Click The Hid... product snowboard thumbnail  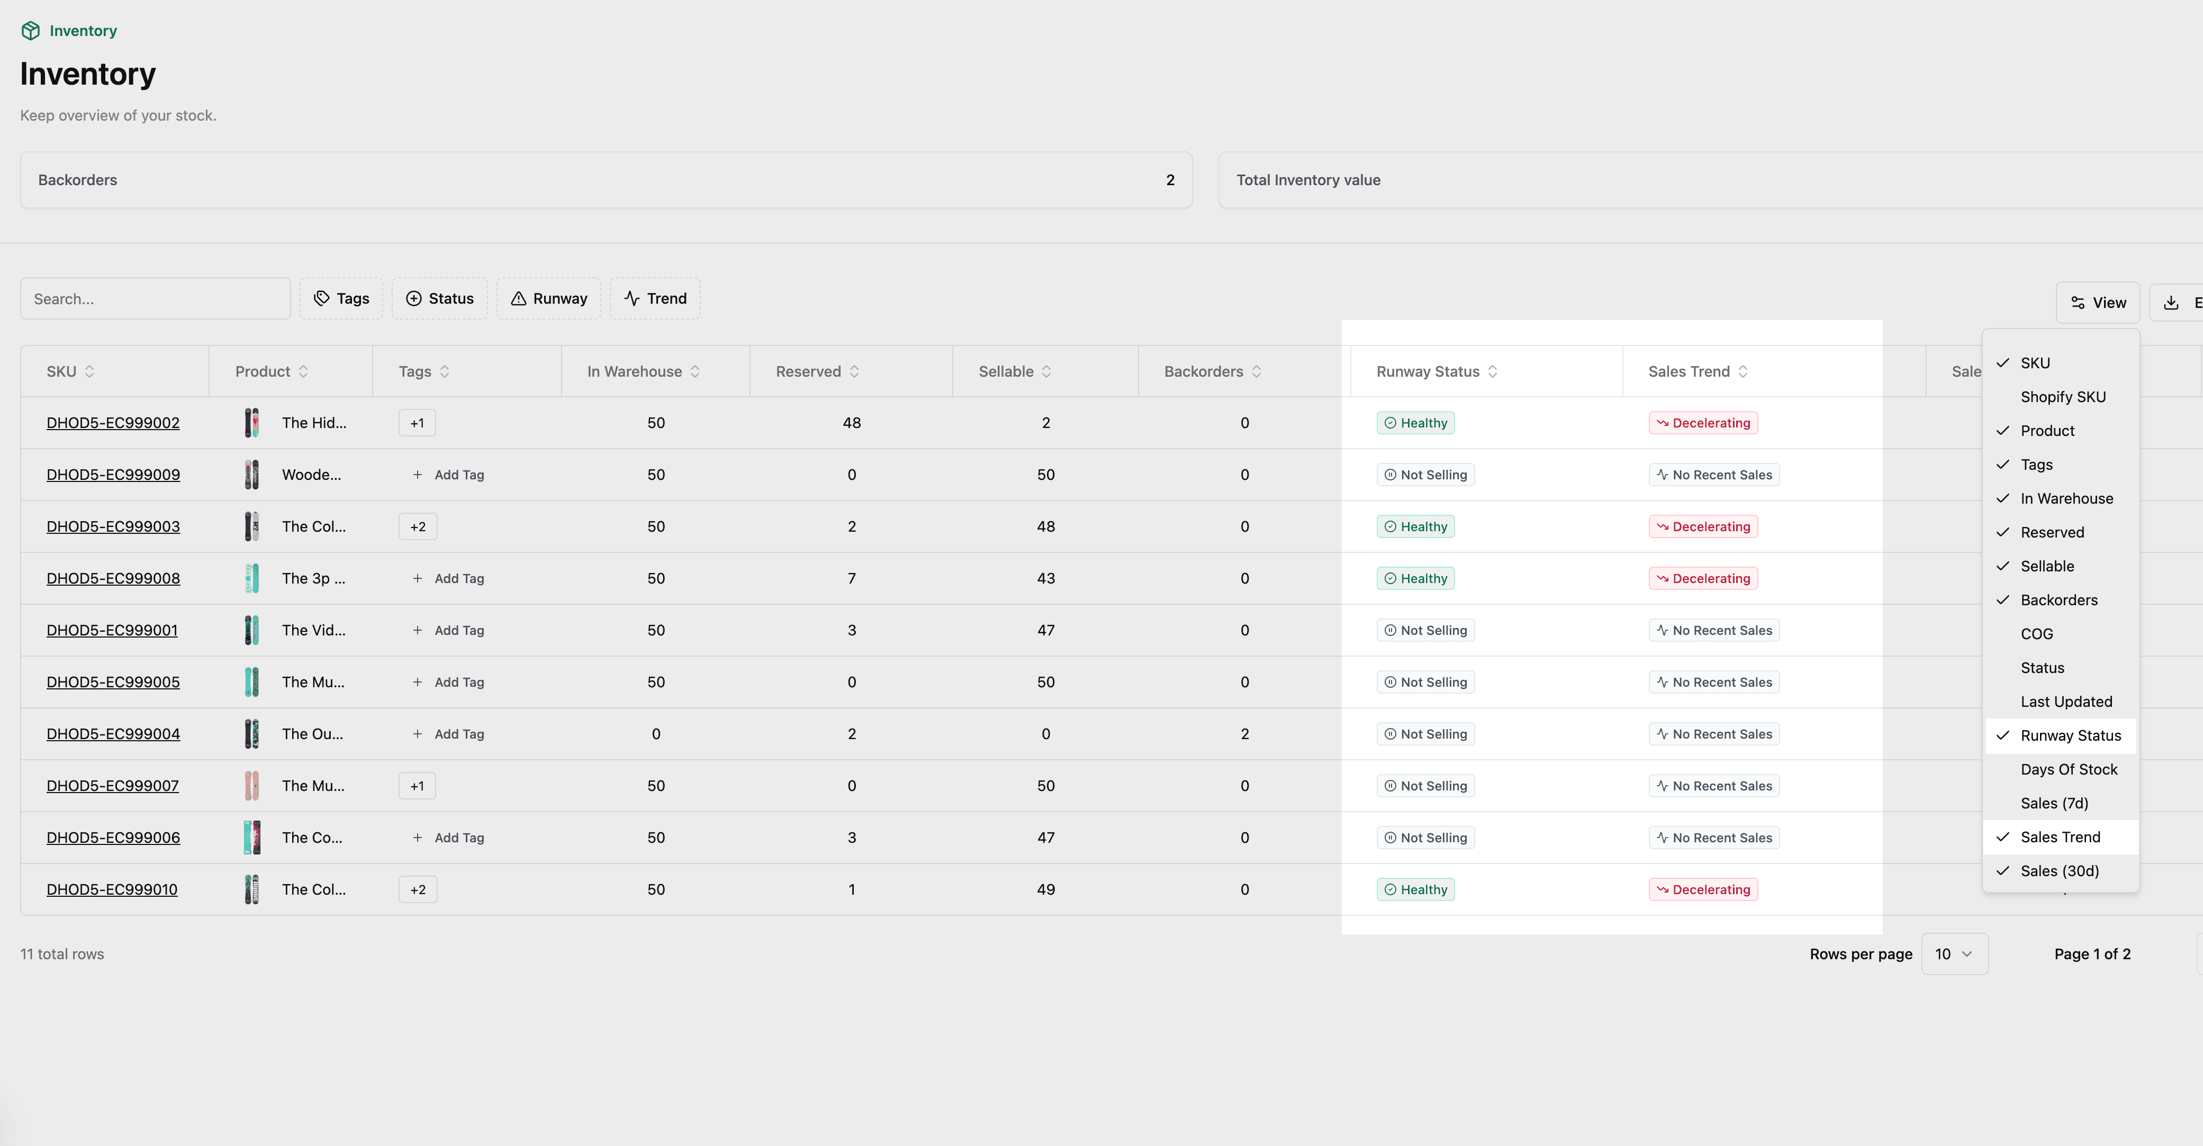point(251,423)
